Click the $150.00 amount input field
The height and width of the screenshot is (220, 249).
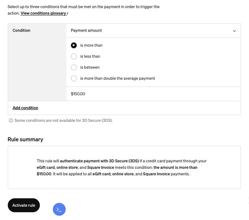[x=153, y=94]
